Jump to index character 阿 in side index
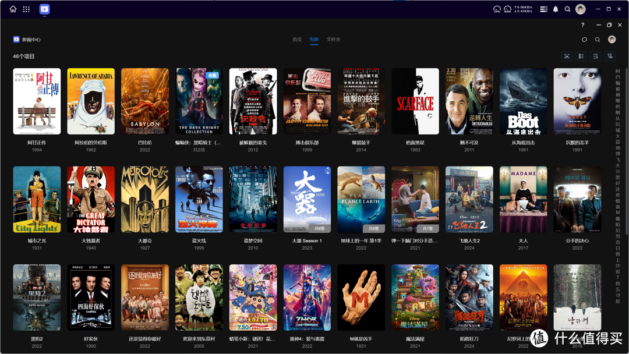Screen dimensions: 629x354 618,72
